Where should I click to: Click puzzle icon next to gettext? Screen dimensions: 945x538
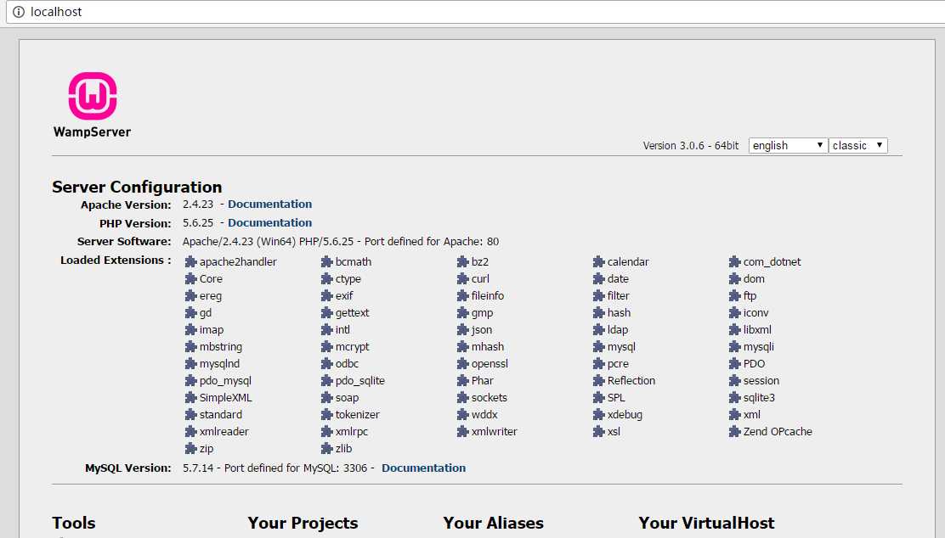tap(326, 313)
